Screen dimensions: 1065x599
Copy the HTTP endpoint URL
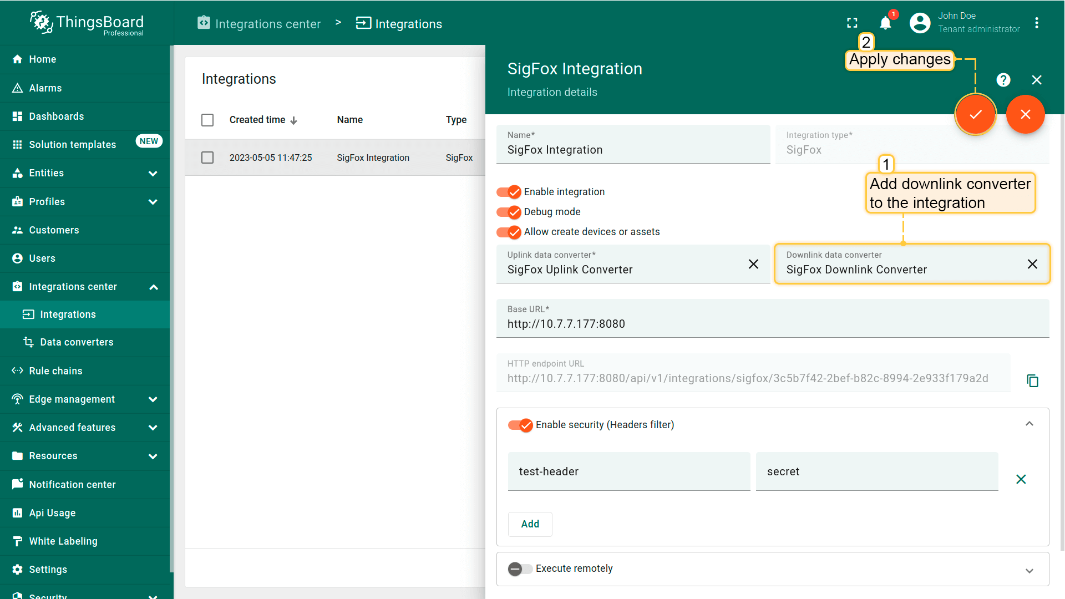point(1032,381)
